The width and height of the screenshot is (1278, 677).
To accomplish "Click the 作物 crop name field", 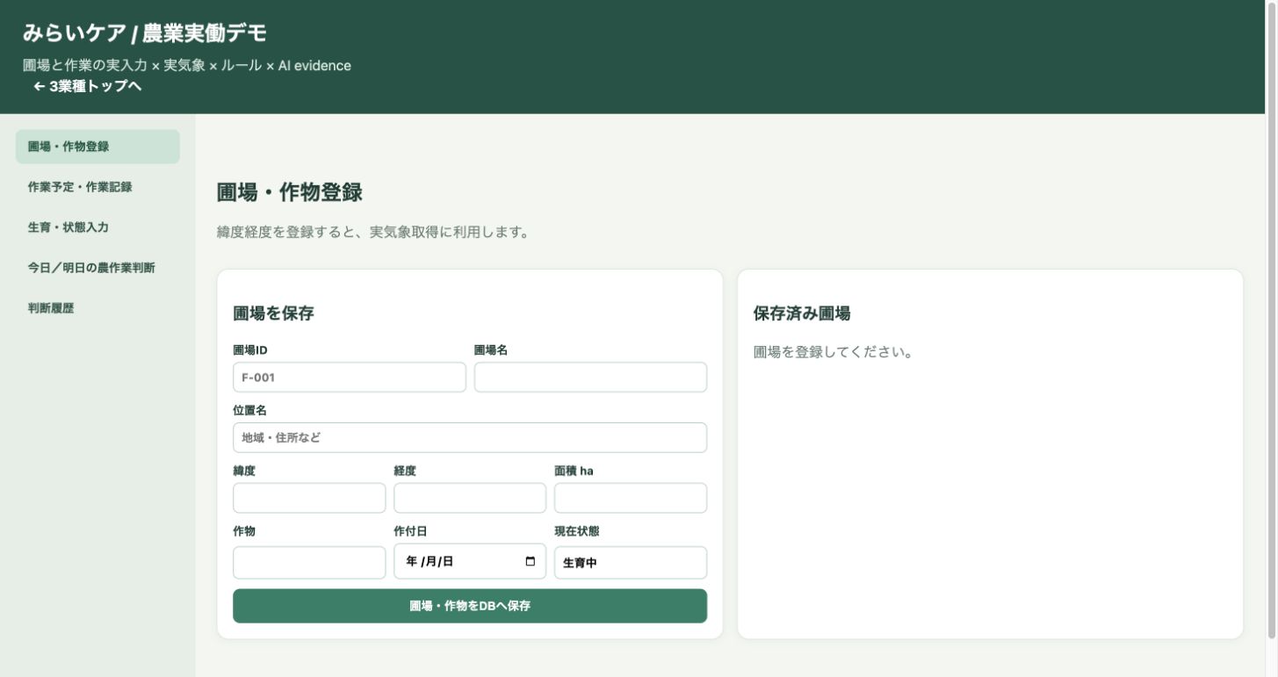I will 309,563.
